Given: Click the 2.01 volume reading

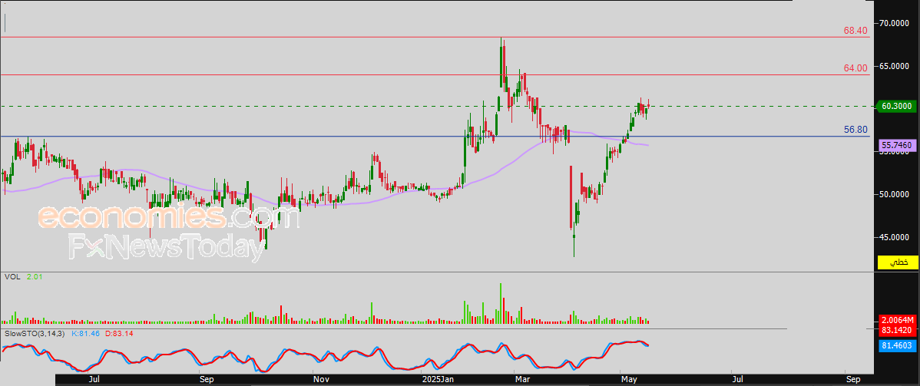Looking at the screenshot, I should point(34,275).
